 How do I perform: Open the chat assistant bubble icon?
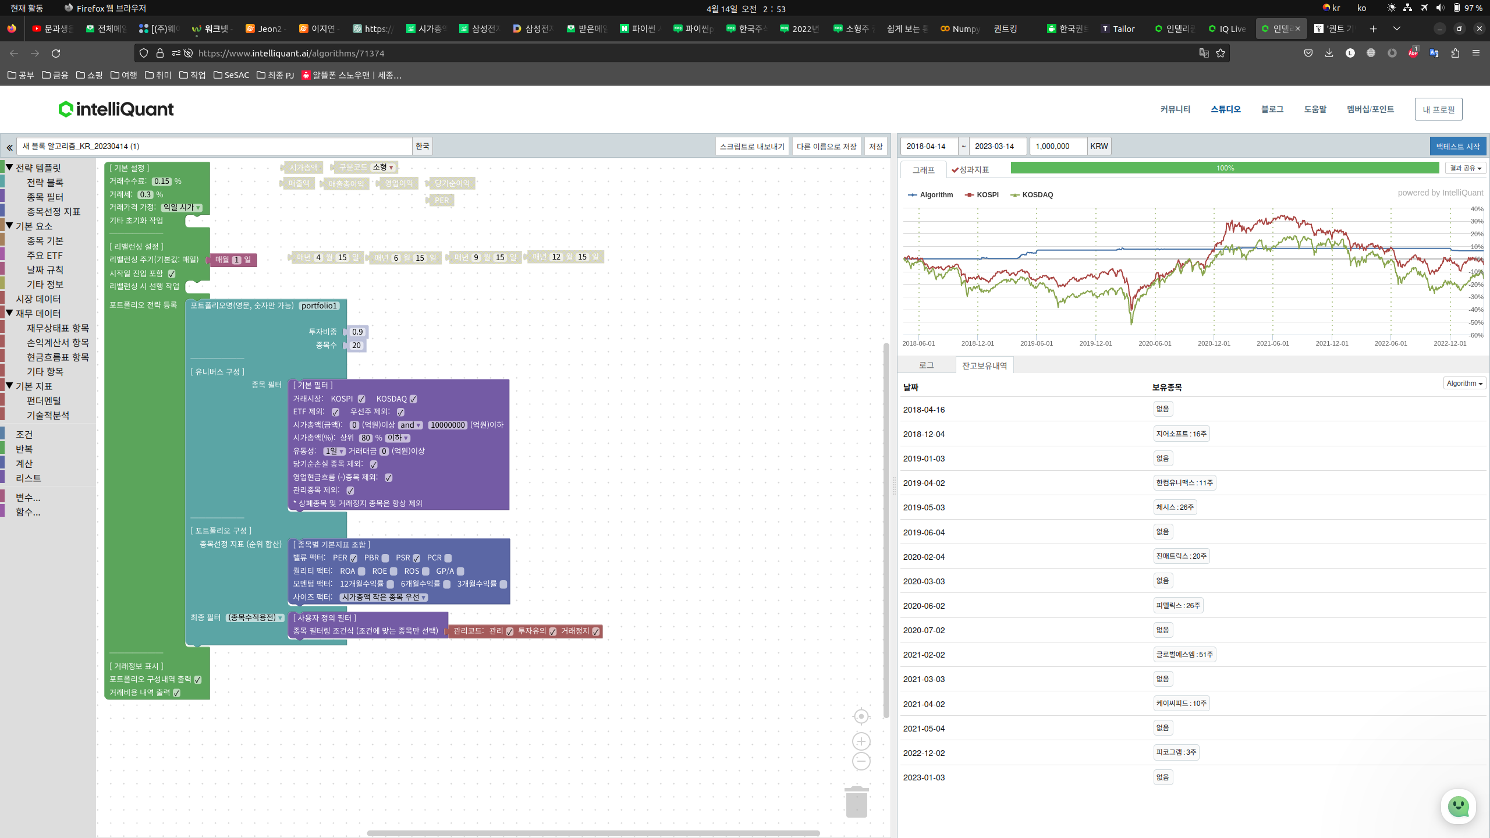coord(1458,807)
